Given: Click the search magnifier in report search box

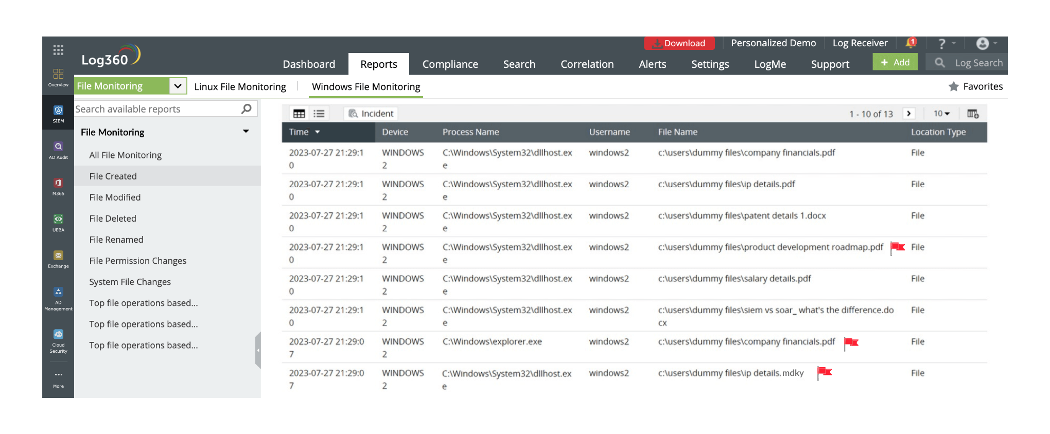Looking at the screenshot, I should (247, 109).
